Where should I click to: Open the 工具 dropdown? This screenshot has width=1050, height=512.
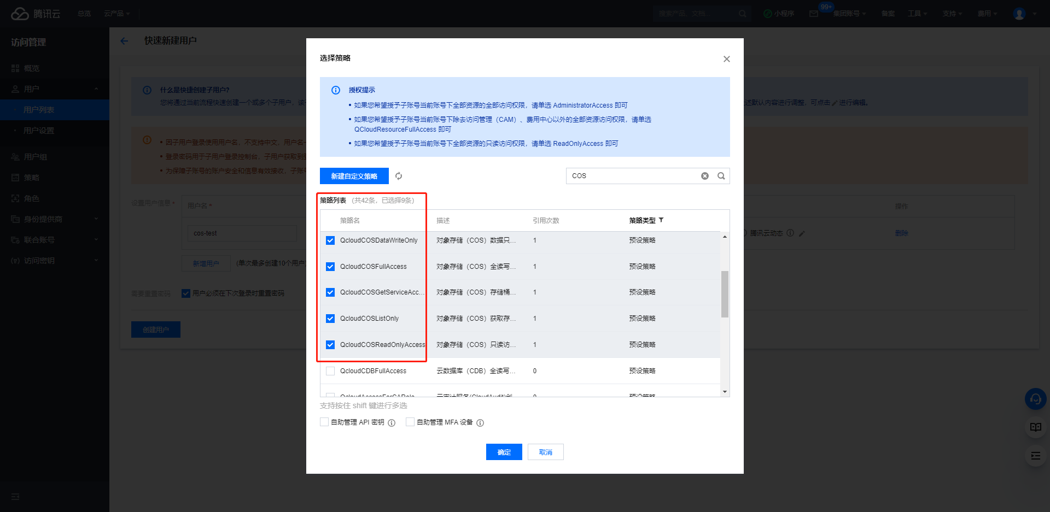(918, 14)
